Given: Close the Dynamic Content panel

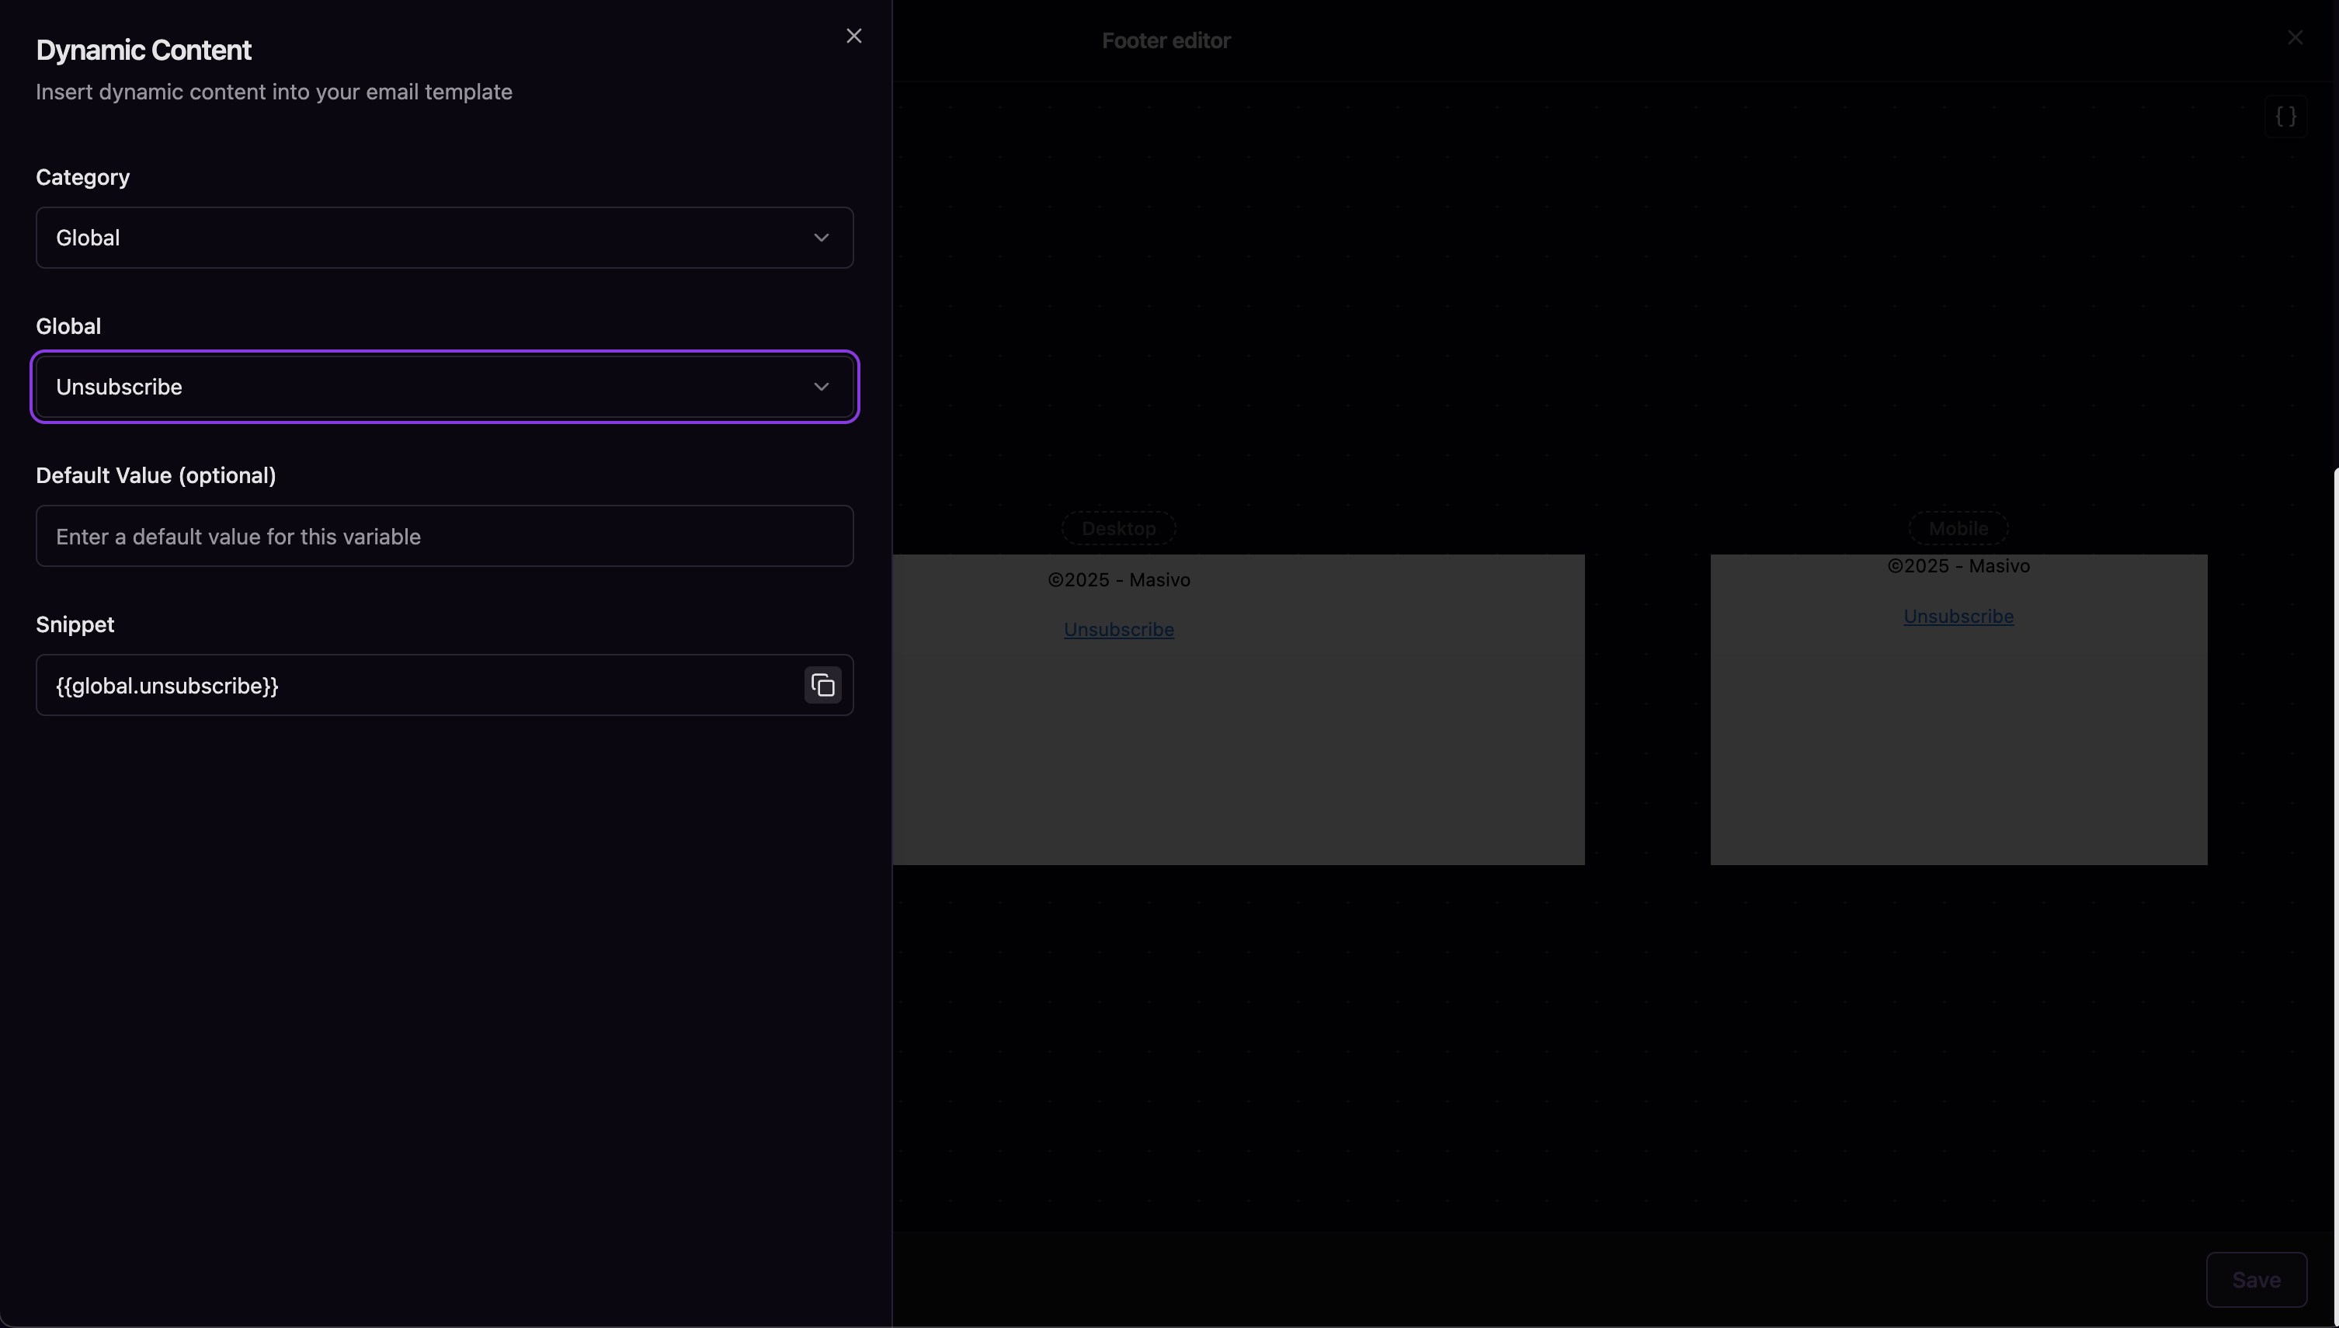Looking at the screenshot, I should click(853, 36).
